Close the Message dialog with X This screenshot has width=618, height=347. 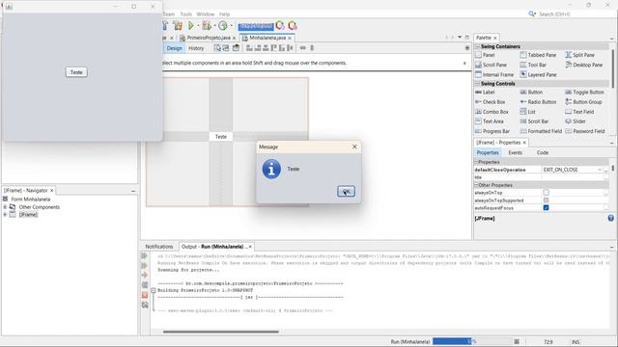[x=354, y=147]
